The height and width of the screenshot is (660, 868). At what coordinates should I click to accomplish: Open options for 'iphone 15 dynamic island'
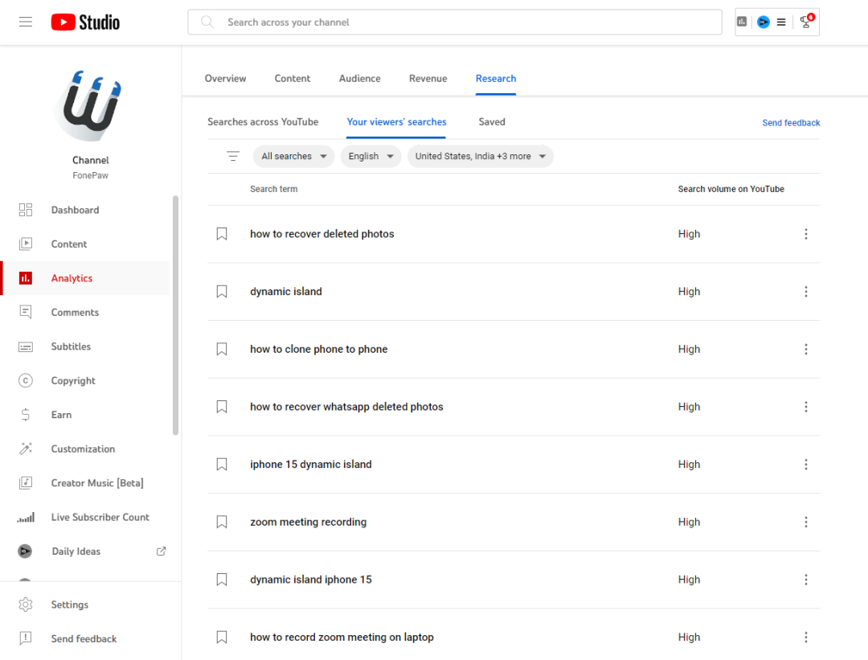pos(806,465)
